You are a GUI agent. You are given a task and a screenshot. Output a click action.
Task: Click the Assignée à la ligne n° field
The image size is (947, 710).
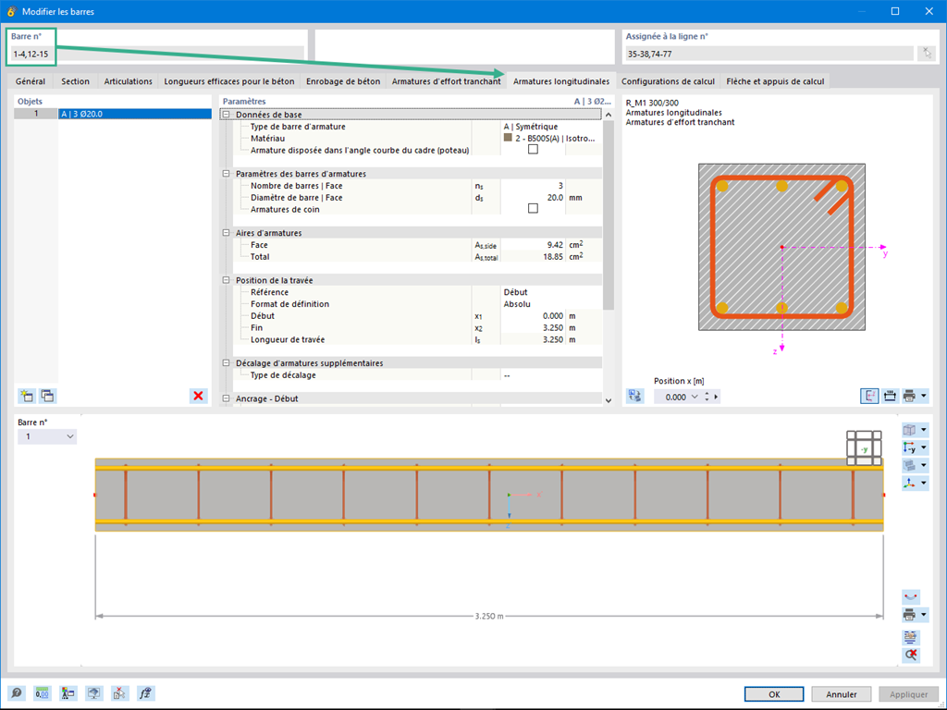pos(769,54)
